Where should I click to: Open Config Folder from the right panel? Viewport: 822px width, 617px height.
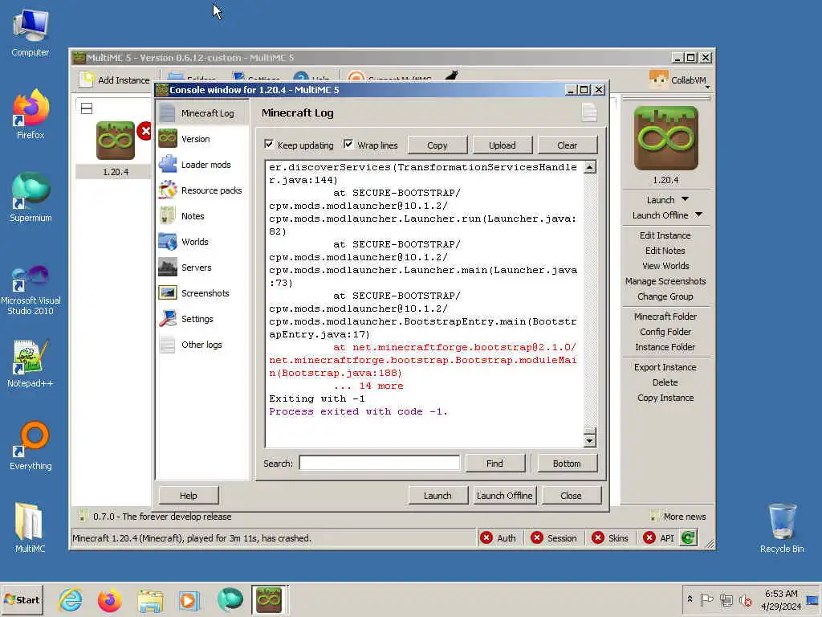click(665, 332)
